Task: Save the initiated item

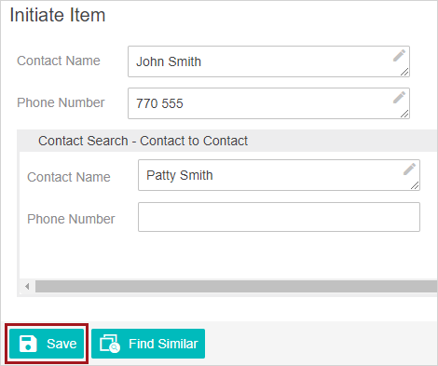Action: pyautogui.click(x=47, y=344)
